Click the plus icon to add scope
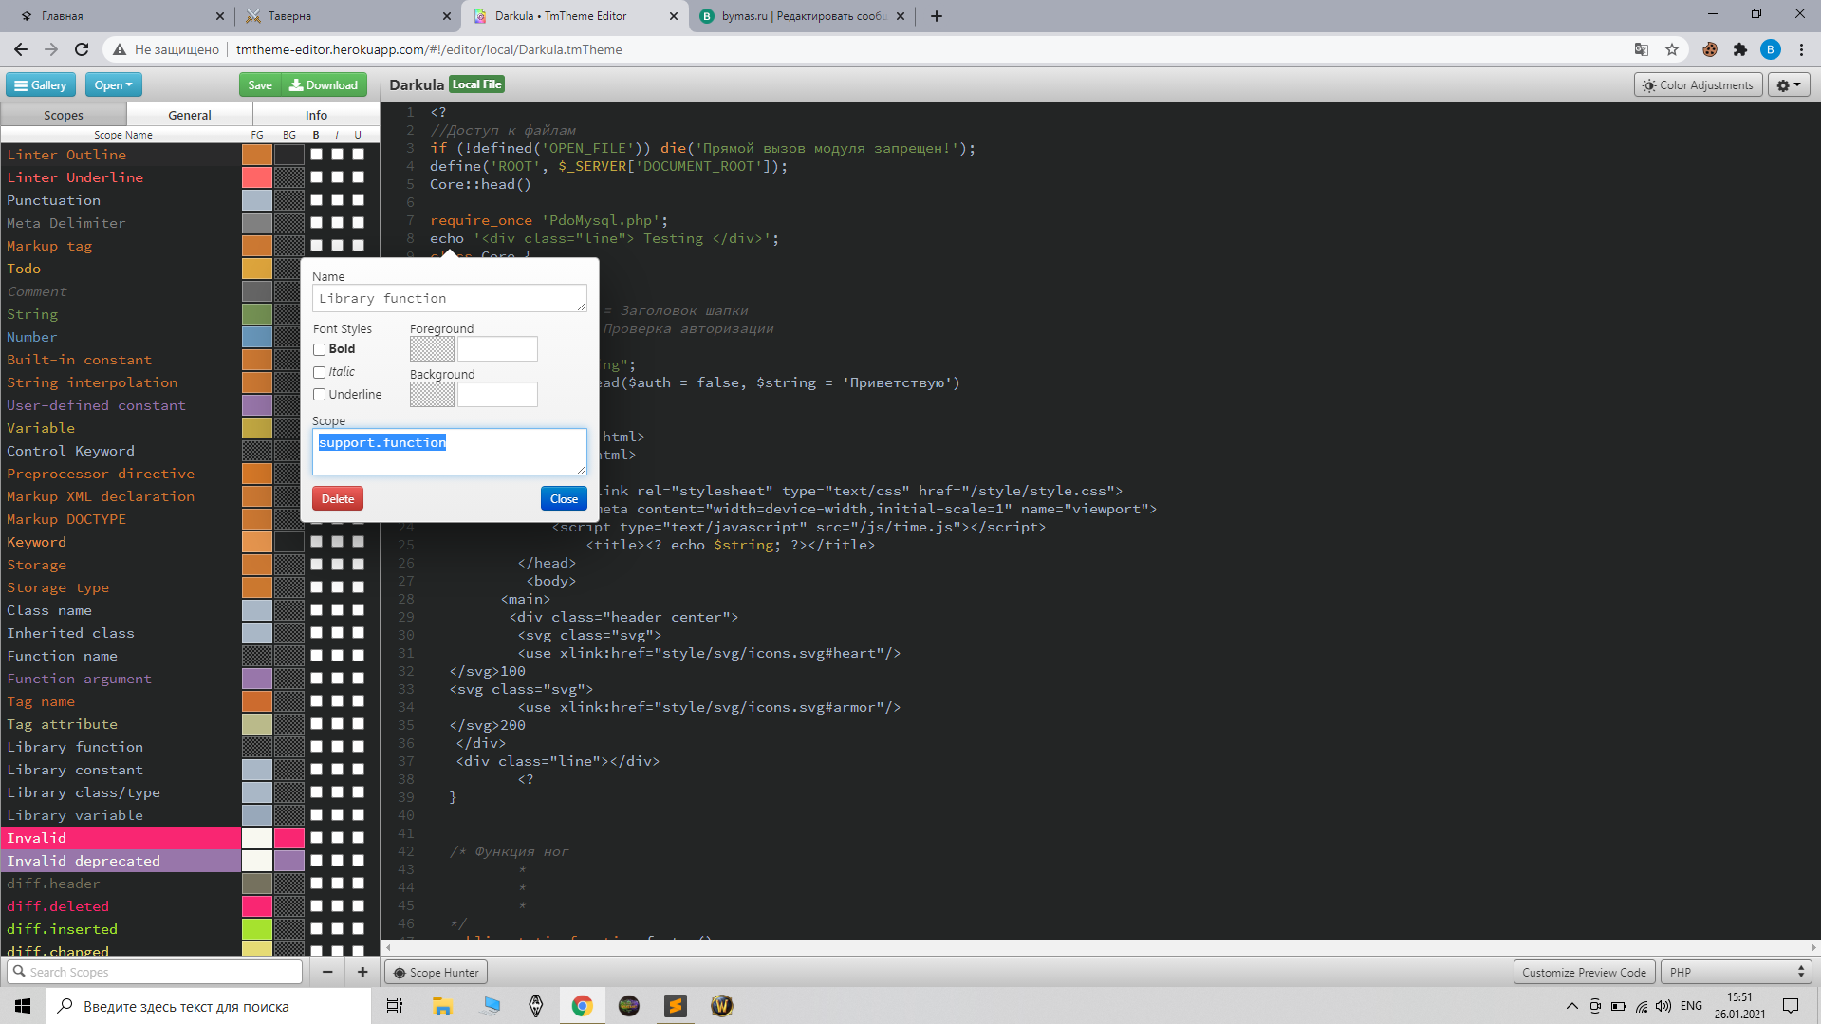 tap(362, 972)
